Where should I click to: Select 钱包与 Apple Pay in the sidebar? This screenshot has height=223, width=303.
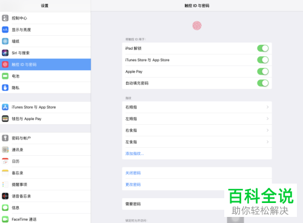pyautogui.click(x=45, y=119)
